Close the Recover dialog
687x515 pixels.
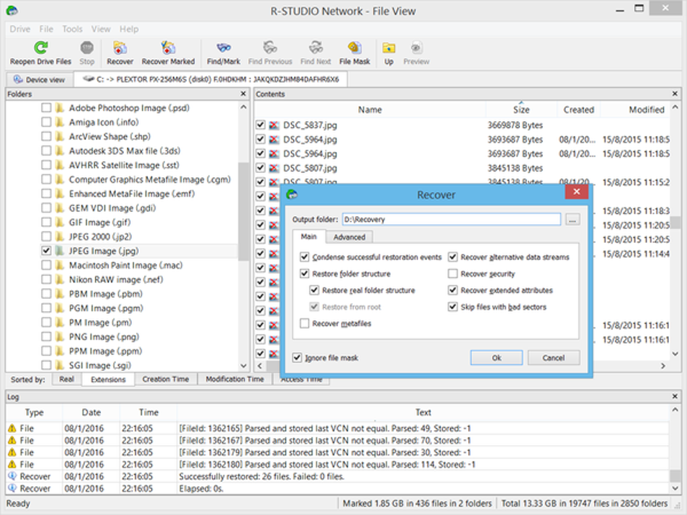(x=577, y=192)
